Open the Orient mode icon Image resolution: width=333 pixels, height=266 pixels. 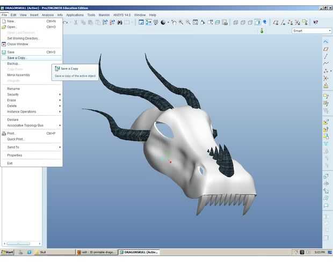(156, 23)
